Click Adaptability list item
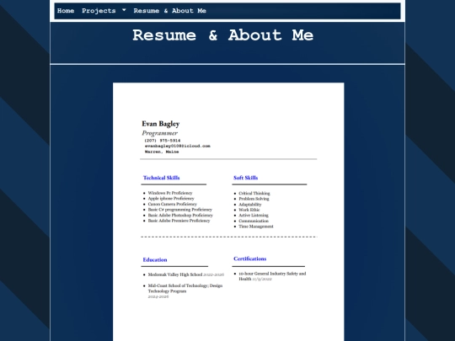Image resolution: width=455 pixels, height=341 pixels. (x=250, y=205)
